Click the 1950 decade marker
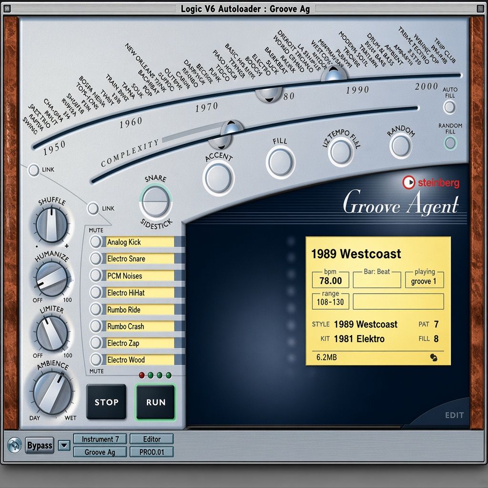The image size is (488, 488). pos(54,148)
